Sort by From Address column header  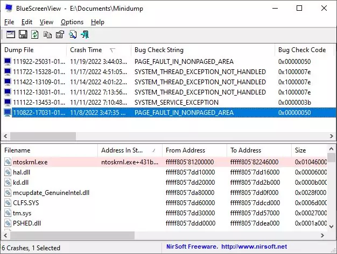195,150
